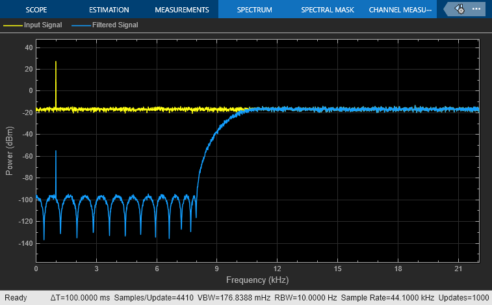This screenshot has height=305, width=492.
Task: Switch to the SCOPE tab
Action: tap(36, 10)
